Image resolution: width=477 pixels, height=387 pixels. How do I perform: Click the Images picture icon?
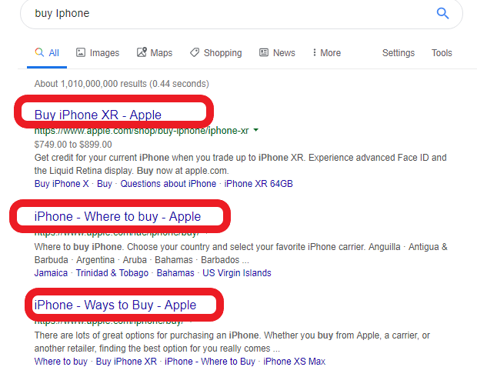tap(81, 53)
